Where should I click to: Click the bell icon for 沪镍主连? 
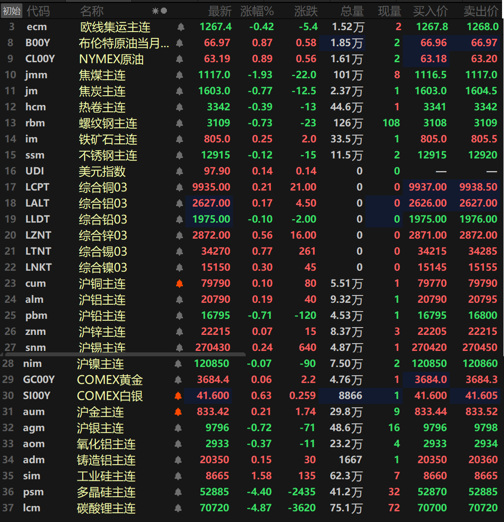click(x=178, y=364)
